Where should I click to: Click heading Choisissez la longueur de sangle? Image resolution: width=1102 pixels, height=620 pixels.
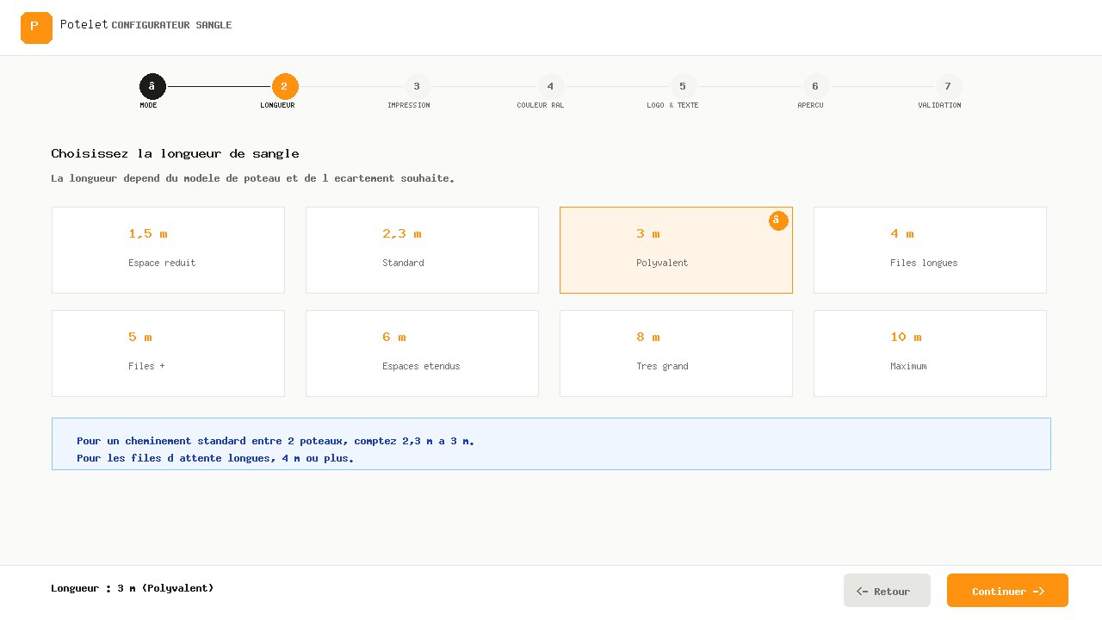[175, 153]
